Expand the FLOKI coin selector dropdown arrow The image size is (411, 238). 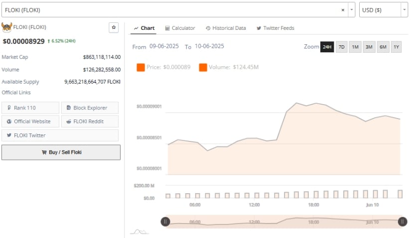click(352, 10)
